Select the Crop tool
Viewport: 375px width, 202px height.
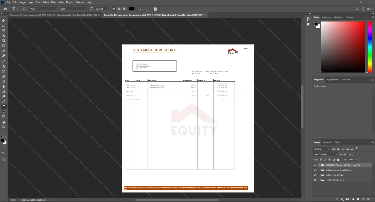[x=4, y=41]
